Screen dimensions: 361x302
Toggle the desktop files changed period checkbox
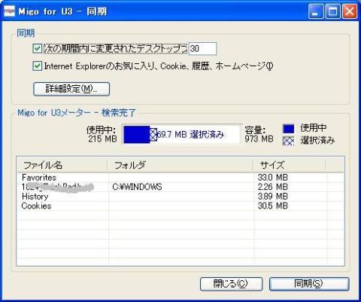click(x=38, y=48)
